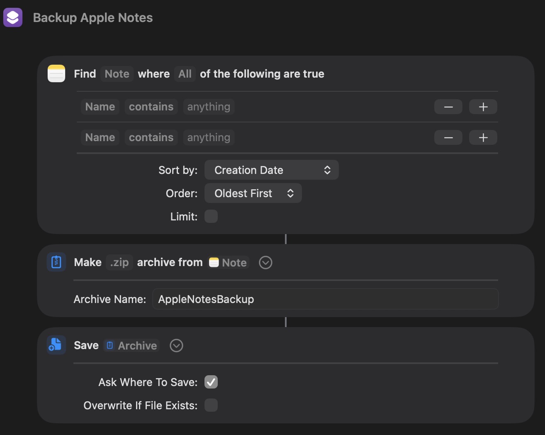Collapse the Save action options
This screenshot has height=435, width=545.
pos(176,345)
